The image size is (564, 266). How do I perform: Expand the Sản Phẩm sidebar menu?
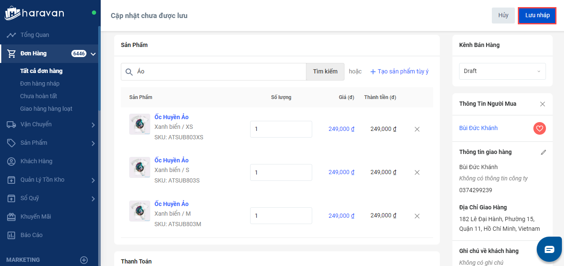pyautogui.click(x=93, y=143)
